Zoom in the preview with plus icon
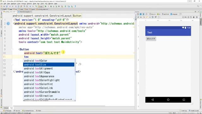 188,17
